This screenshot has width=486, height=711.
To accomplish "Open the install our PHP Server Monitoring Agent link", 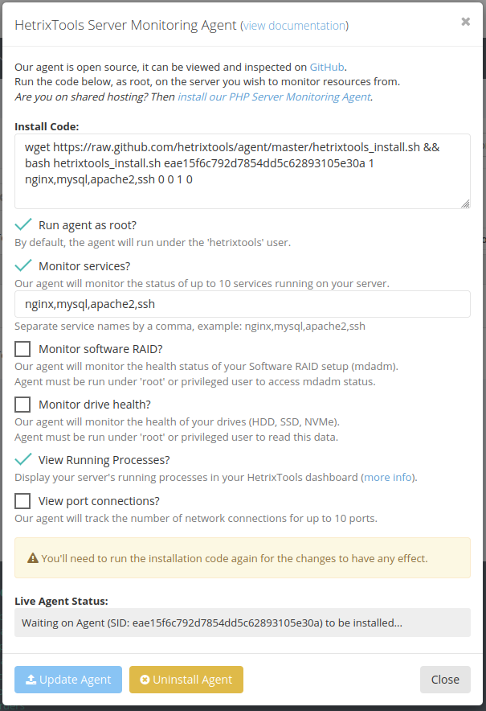I will [x=274, y=97].
